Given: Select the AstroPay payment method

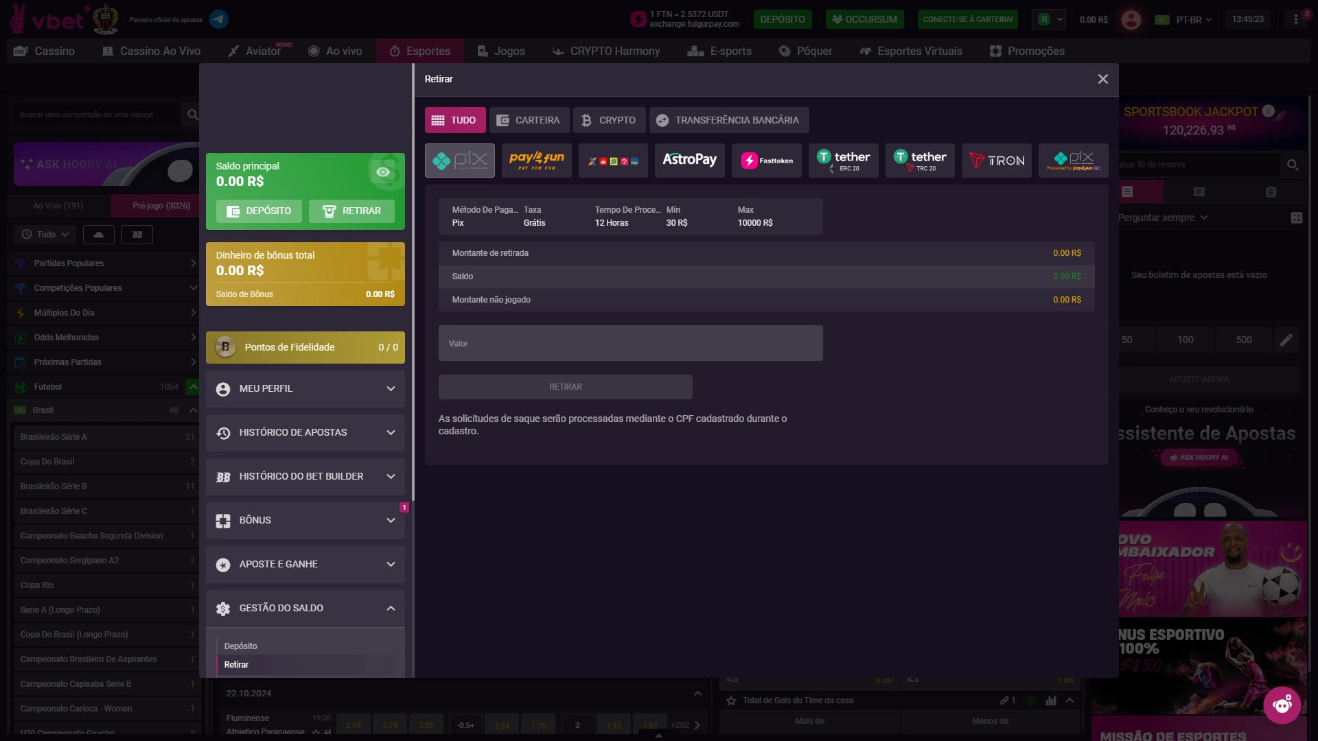Looking at the screenshot, I should (689, 161).
